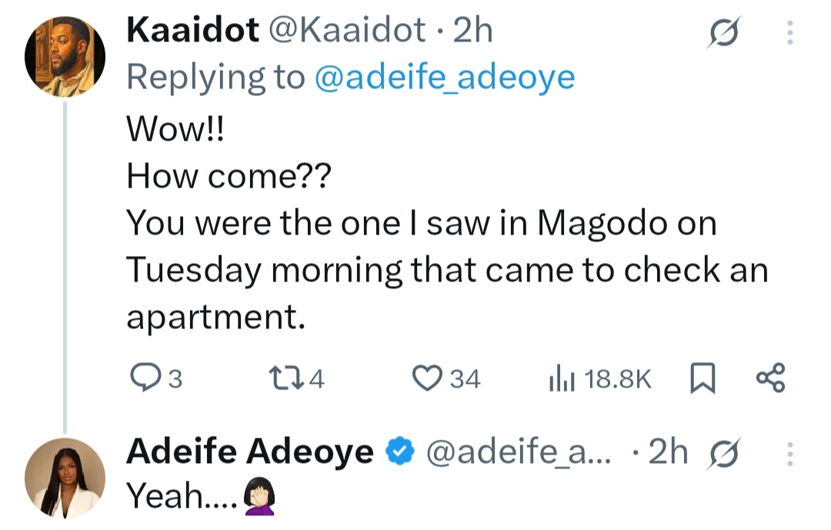Click Adeife's truncated @adeife_a... handle
The width and height of the screenshot is (831, 530).
pos(521,453)
